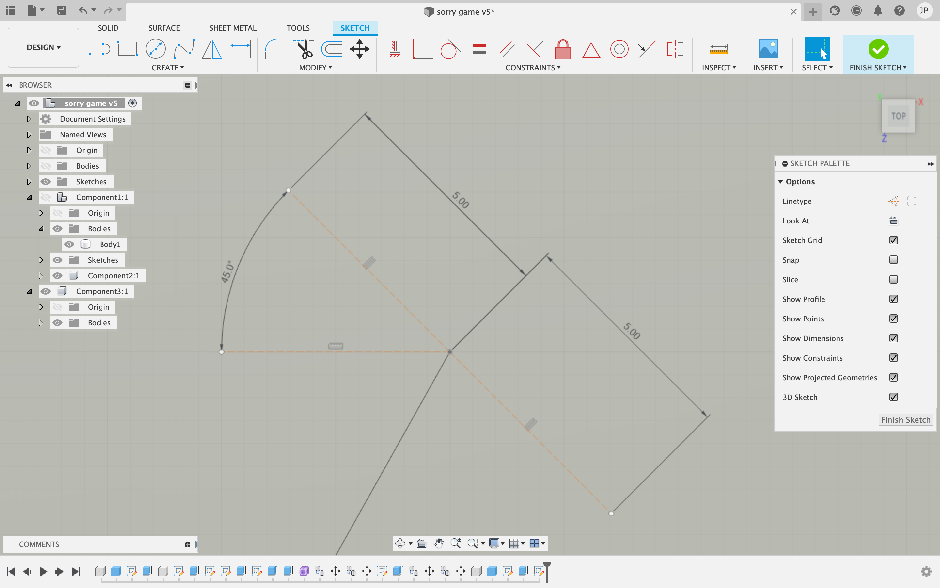Screen dimensions: 940x588
Task: Disable the 3D Sketch checkbox
Action: click(x=894, y=396)
